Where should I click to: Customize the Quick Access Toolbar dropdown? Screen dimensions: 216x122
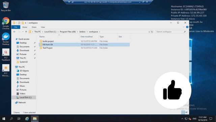click(x=26, y=23)
